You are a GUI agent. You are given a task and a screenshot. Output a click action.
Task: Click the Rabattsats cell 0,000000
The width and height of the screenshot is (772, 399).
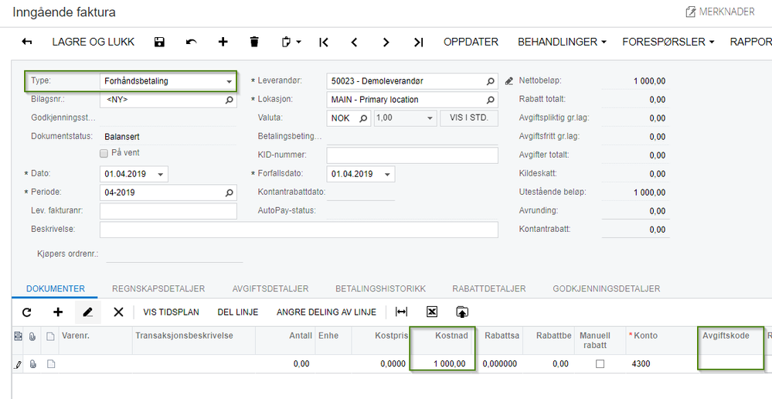tap(500, 364)
